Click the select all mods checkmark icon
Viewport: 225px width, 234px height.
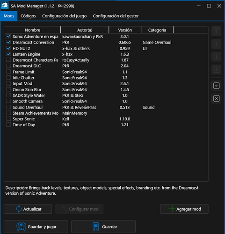pos(216,86)
